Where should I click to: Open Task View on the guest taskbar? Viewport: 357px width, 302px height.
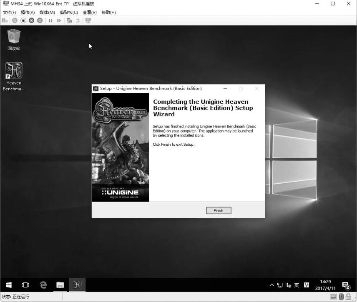click(x=25, y=285)
